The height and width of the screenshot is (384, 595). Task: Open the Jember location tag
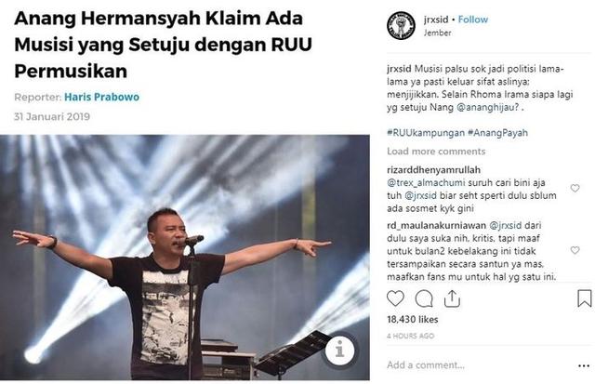coord(438,33)
